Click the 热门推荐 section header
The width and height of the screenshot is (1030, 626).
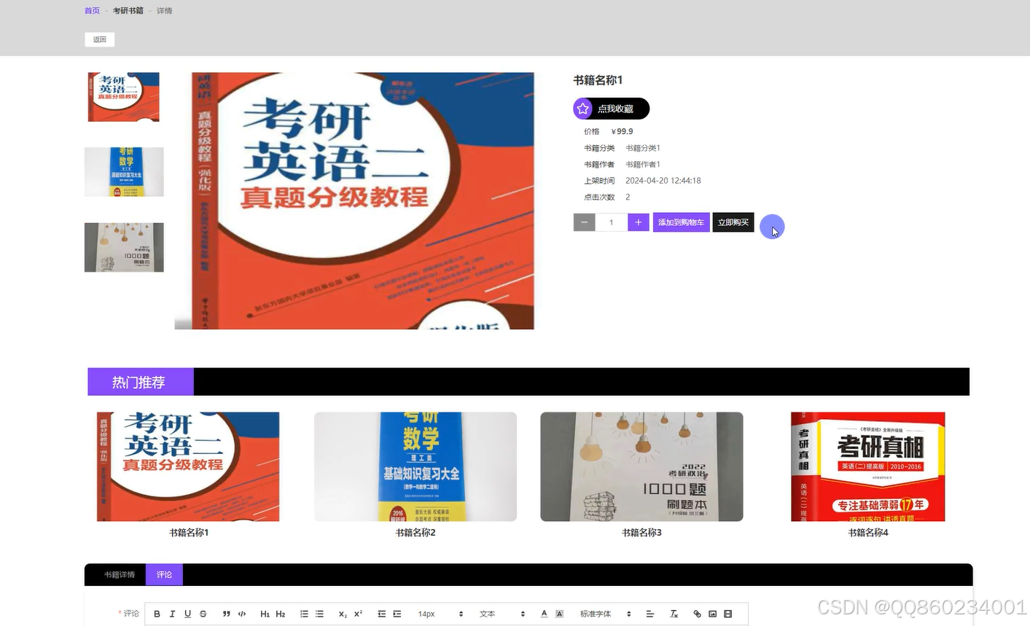139,382
